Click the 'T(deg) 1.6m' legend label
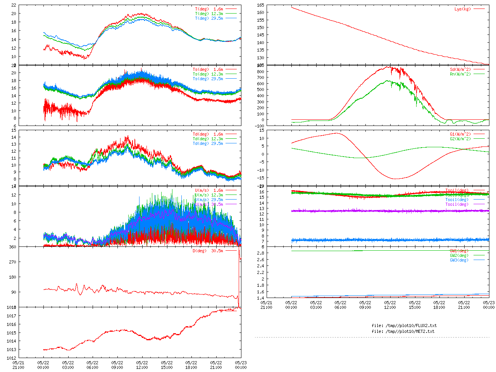Image resolution: width=496 pixels, height=372 pixels. 209,9
